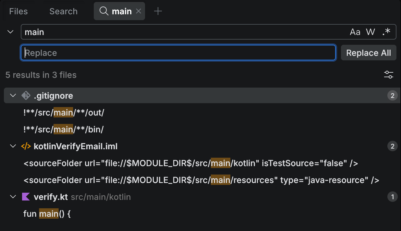Click the Git icon beside .gitignore
The image size is (401, 231).
point(26,95)
